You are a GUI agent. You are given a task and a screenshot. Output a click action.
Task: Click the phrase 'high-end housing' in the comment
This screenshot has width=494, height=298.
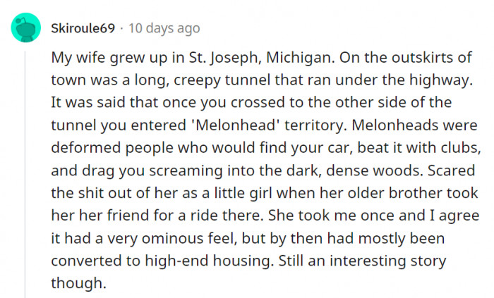pos(207,261)
